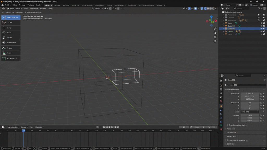Choose the Agregar cubo tool
Viewport: 267px width, 150px height.
click(10, 59)
